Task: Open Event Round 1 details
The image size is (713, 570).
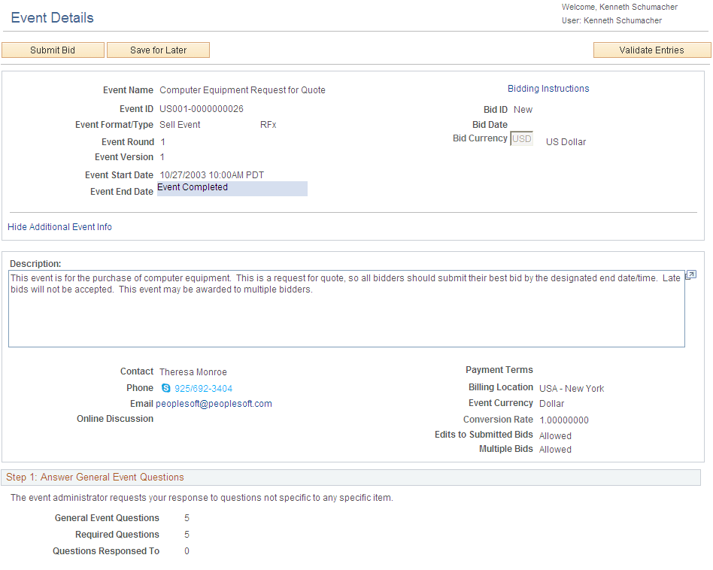Action: tap(162, 141)
